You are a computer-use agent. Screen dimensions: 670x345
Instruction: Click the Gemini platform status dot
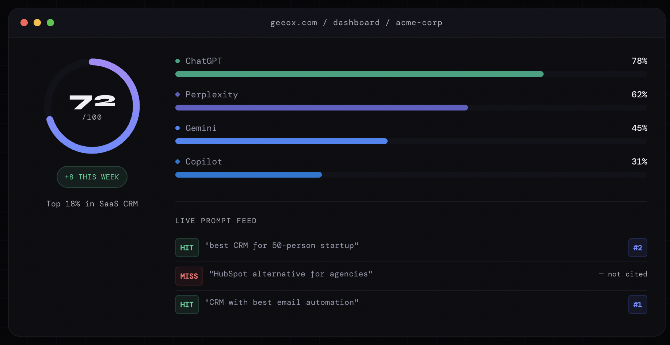[x=178, y=128]
